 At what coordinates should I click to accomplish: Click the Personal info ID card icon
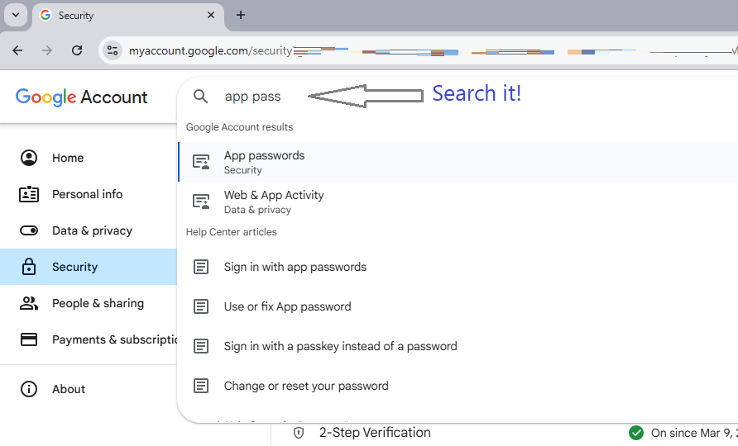click(29, 194)
